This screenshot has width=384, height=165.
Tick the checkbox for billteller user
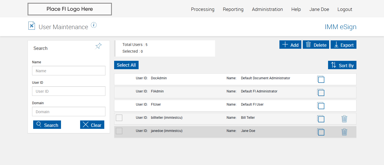click(119, 118)
